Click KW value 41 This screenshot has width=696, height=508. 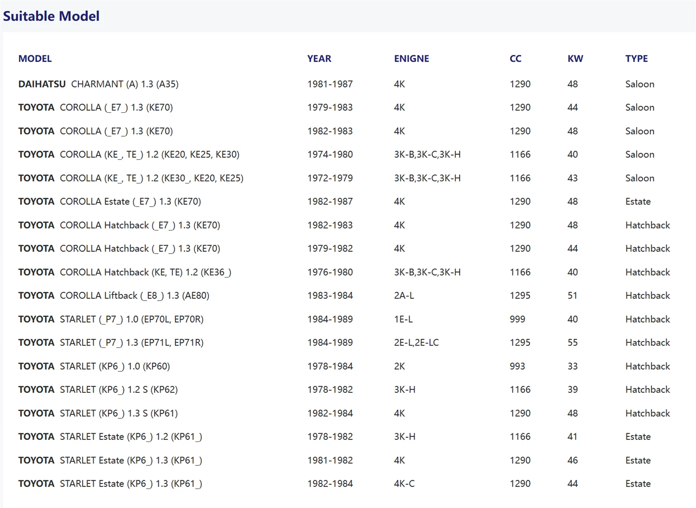[x=572, y=437]
